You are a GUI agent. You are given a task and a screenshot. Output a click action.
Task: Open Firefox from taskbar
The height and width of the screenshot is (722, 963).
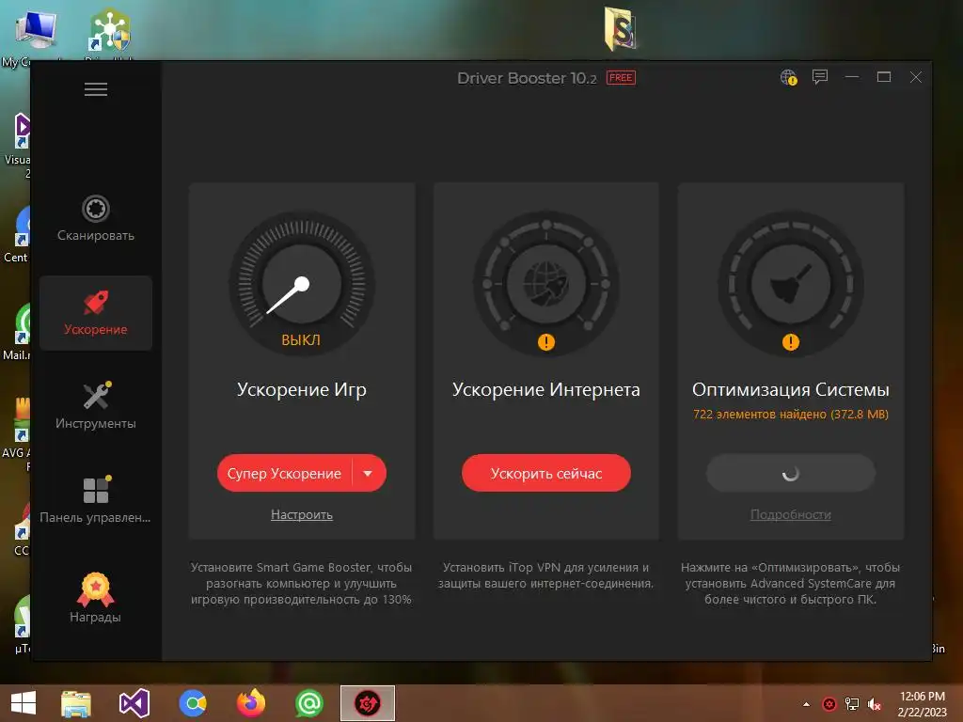[x=250, y=703]
